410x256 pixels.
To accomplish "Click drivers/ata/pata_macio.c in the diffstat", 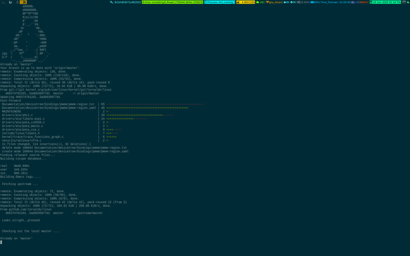I will 22,126.
